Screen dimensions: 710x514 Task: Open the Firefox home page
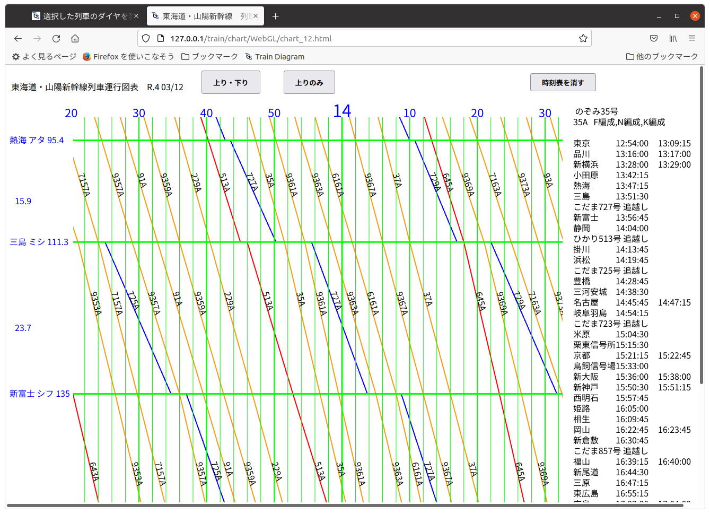click(x=75, y=38)
